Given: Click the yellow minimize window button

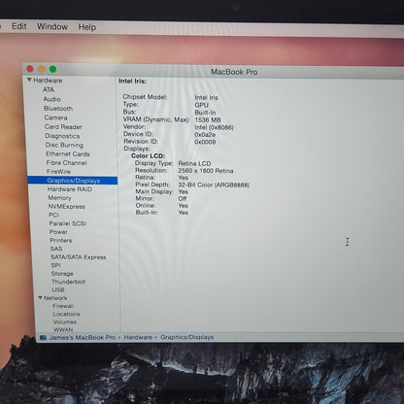Looking at the screenshot, I should (42, 69).
